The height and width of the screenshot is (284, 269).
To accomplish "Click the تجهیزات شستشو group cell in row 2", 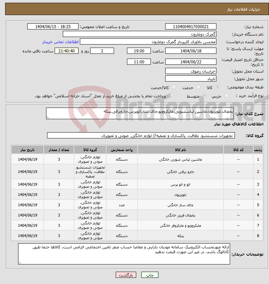I will (x=90, y=172).
